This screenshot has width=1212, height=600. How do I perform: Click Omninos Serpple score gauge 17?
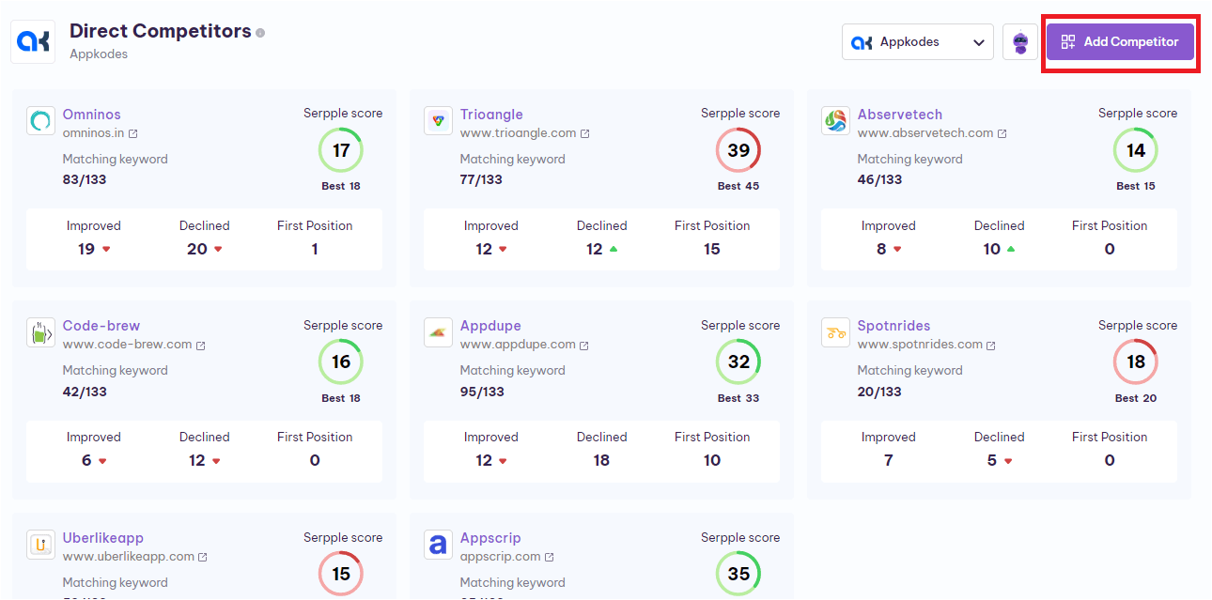341,150
